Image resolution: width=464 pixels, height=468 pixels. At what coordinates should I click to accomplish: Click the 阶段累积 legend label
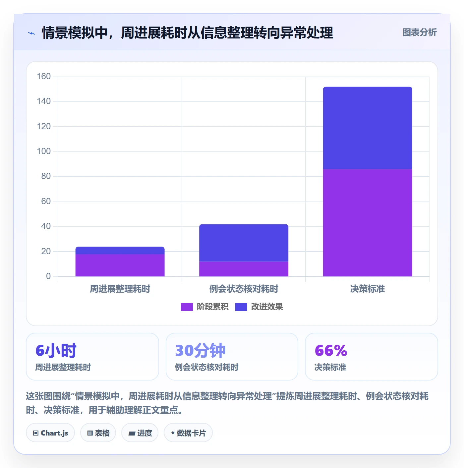pyautogui.click(x=212, y=307)
